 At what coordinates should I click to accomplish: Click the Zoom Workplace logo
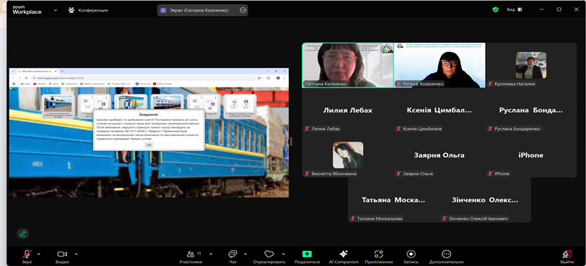pyautogui.click(x=27, y=10)
